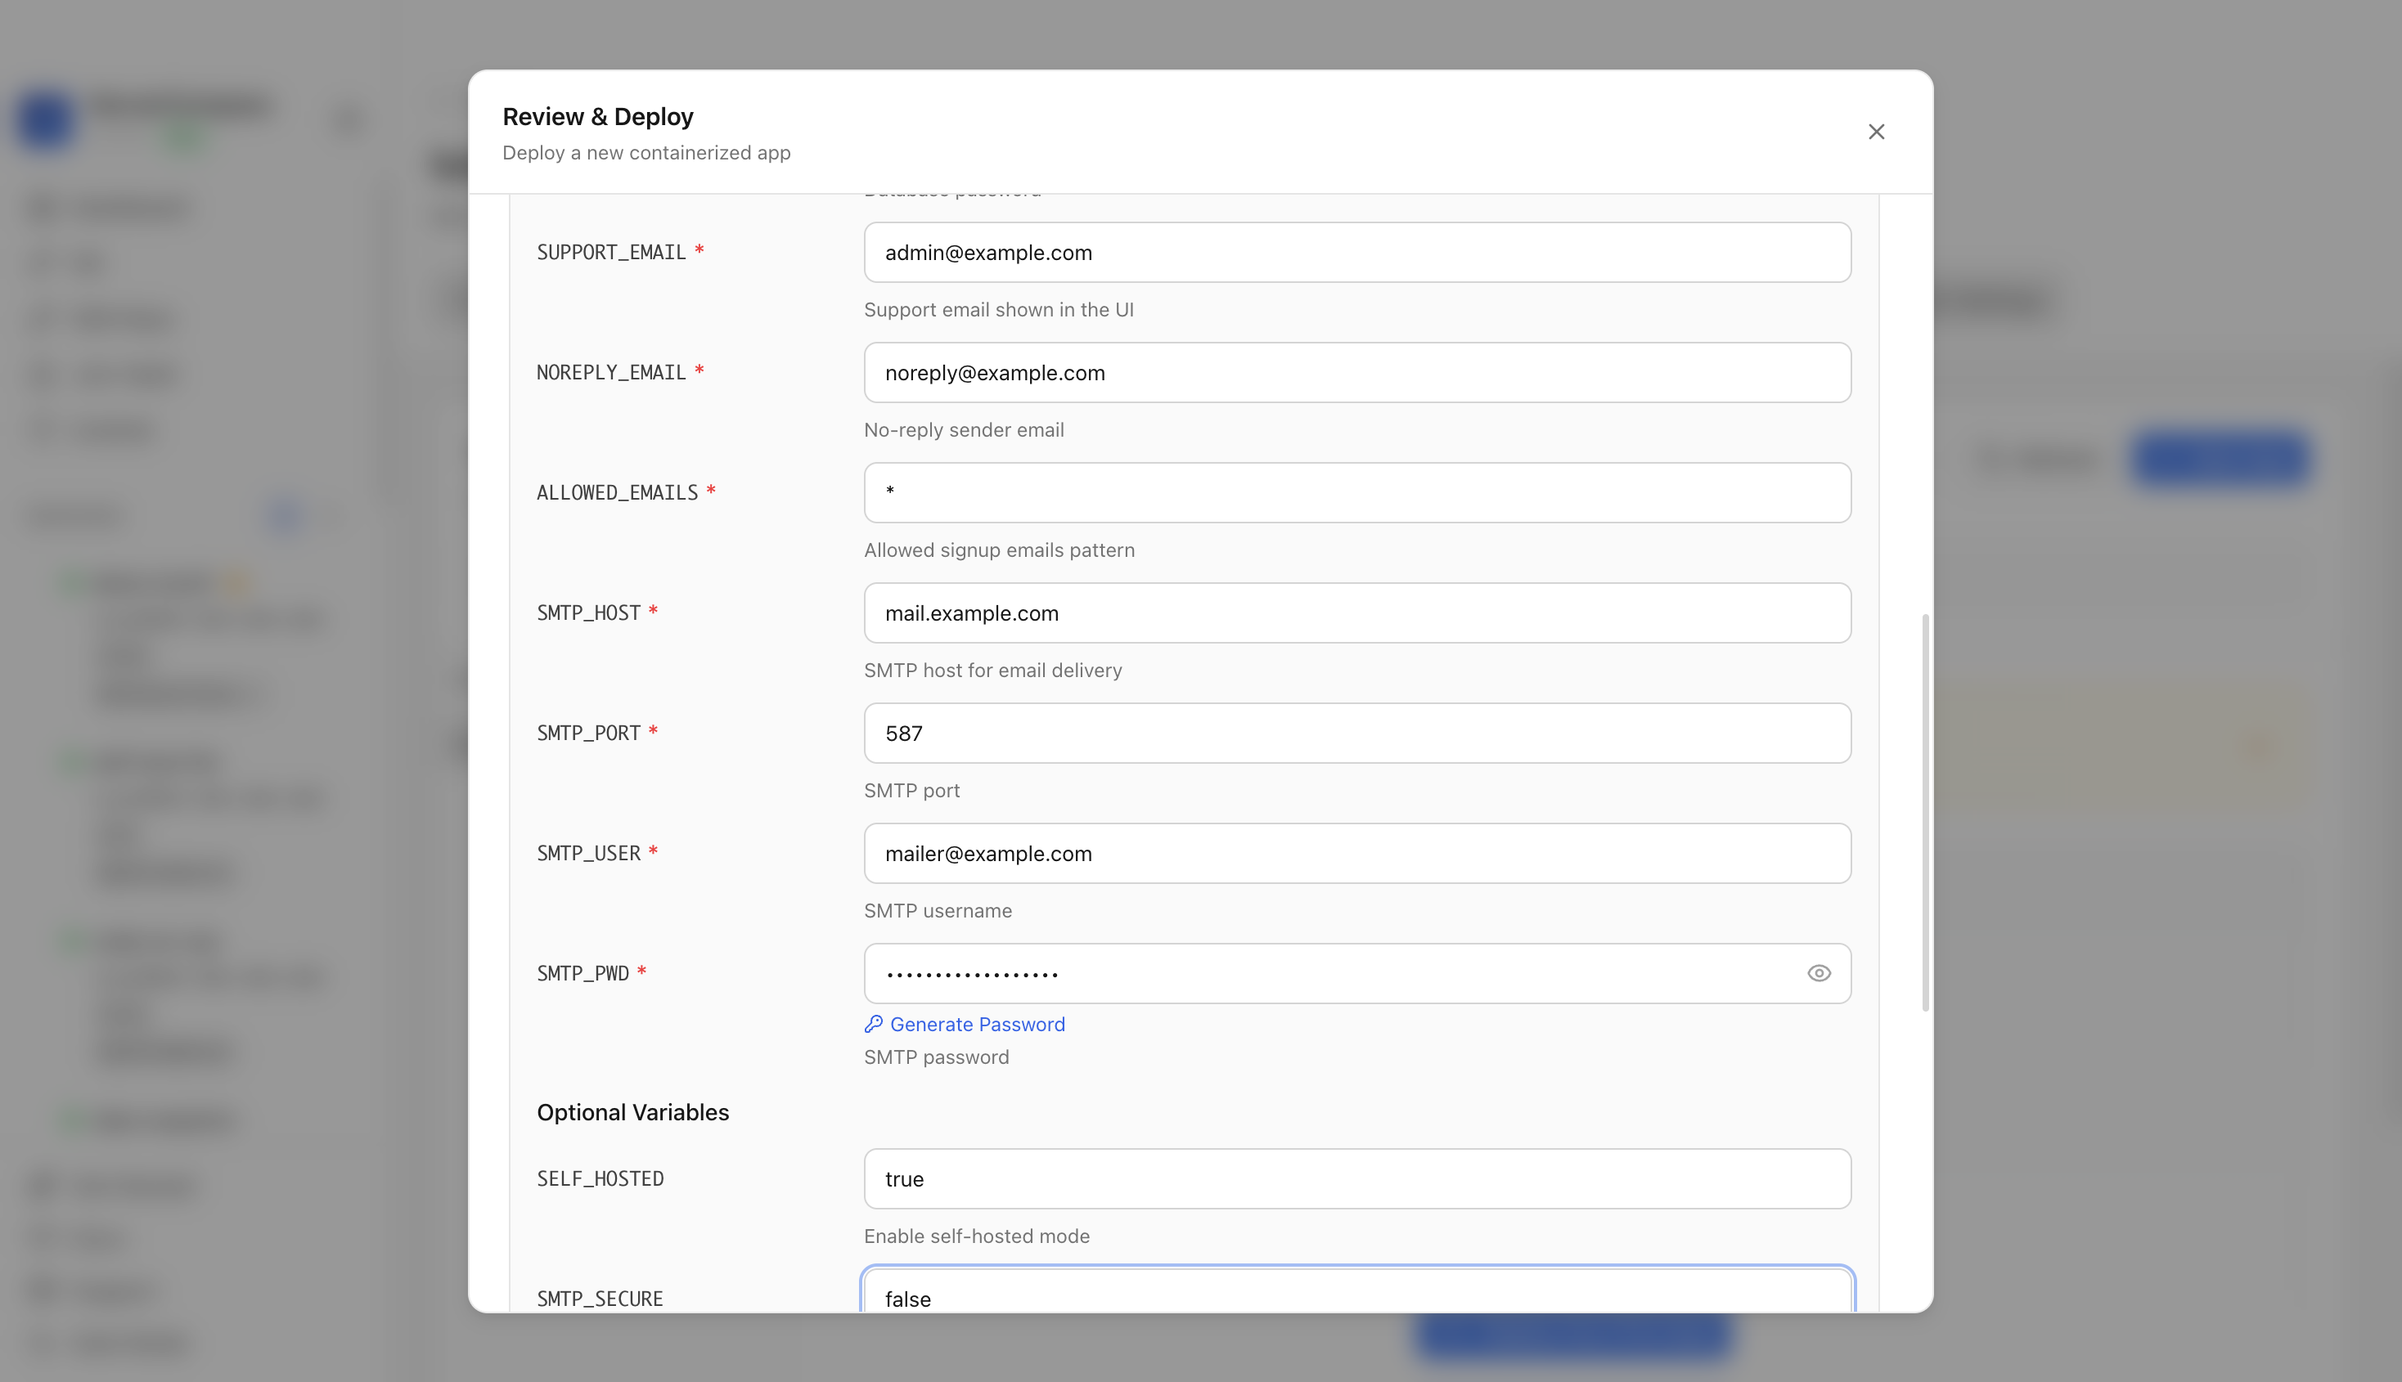Screen dimensions: 2402x1382
Task: Click the dialog's vertical scrollbar
Action: pyautogui.click(x=1924, y=813)
